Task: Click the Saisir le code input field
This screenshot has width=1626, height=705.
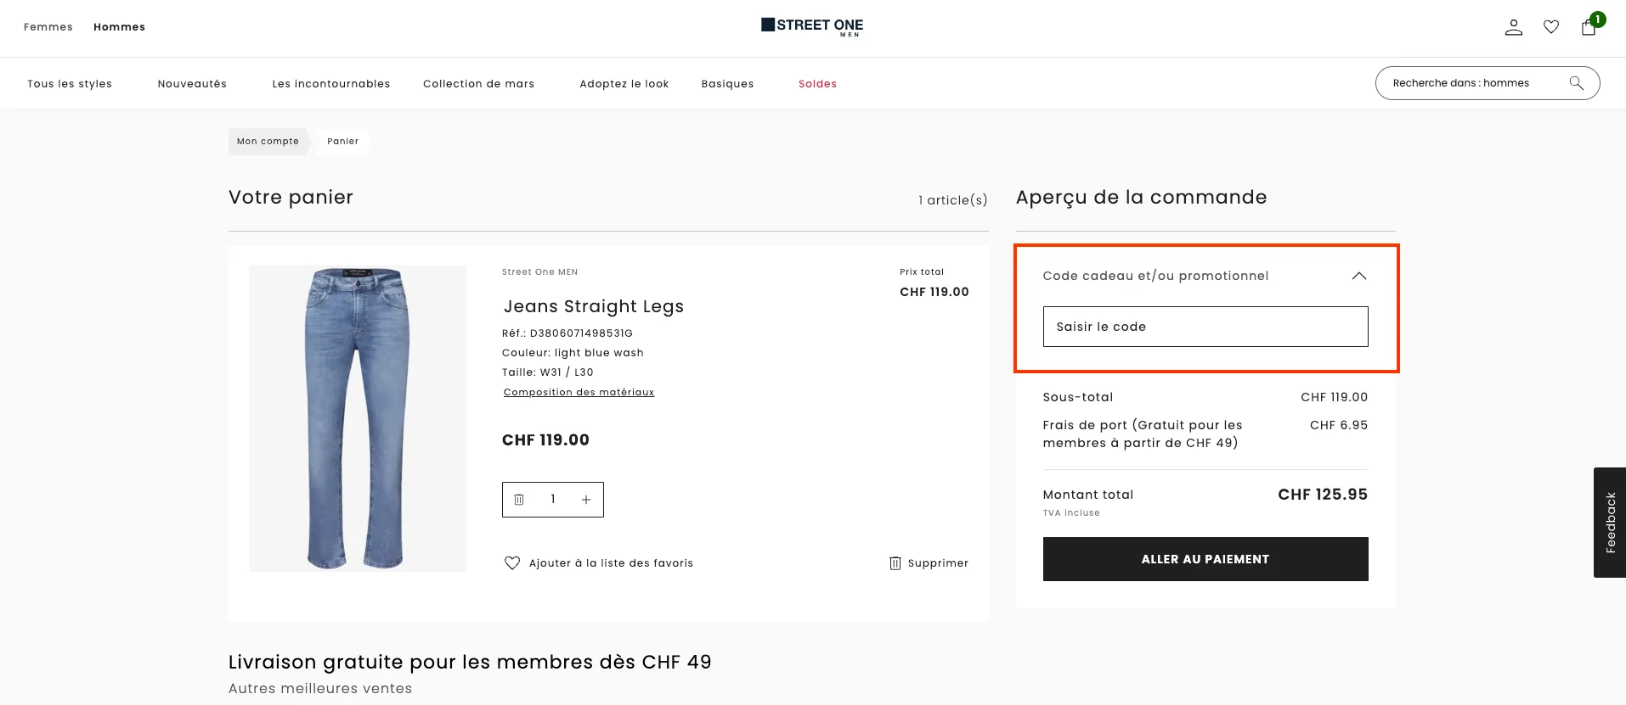Action: click(1205, 326)
